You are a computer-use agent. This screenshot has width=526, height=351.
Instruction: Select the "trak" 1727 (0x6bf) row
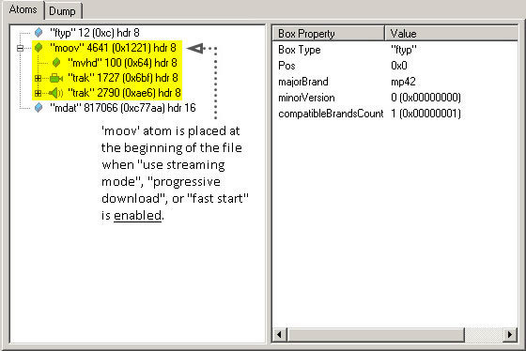(123, 78)
